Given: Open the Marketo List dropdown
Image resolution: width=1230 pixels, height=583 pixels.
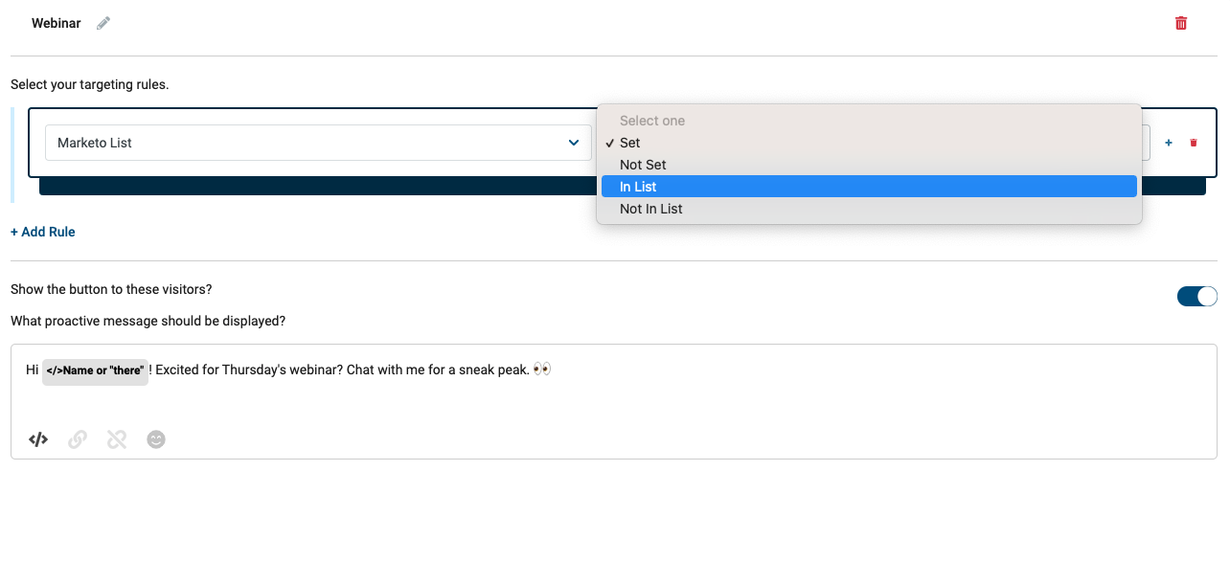Looking at the screenshot, I should pos(318,143).
